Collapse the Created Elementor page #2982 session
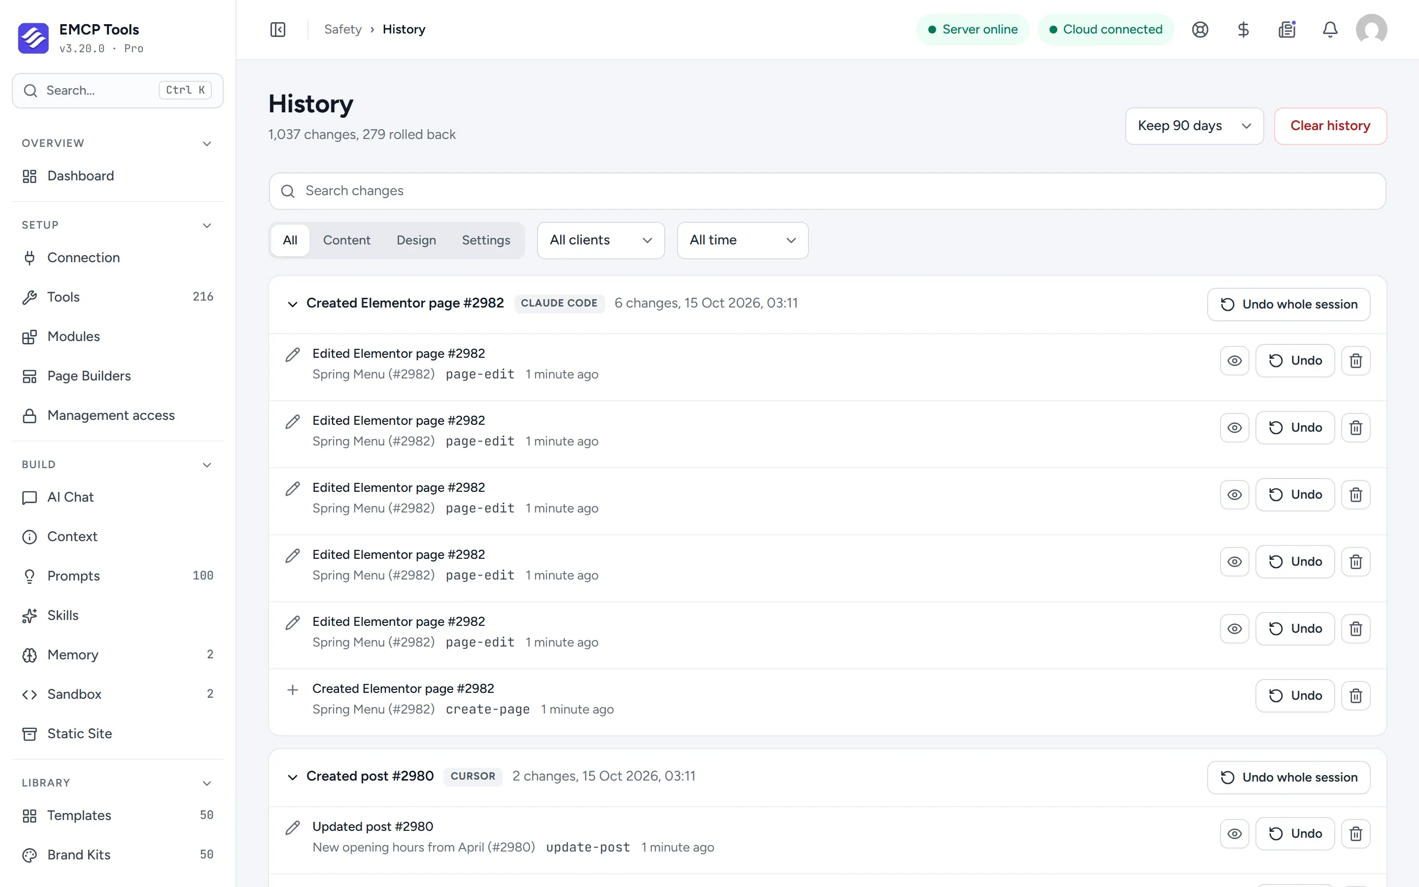This screenshot has width=1419, height=887. [x=292, y=304]
